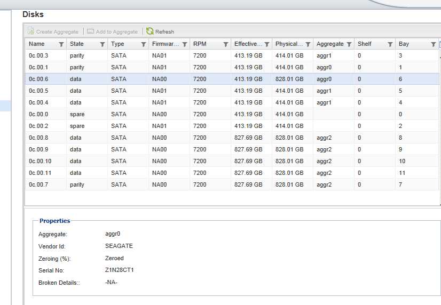
Task: Open the Firmware column filter
Action: (185, 44)
